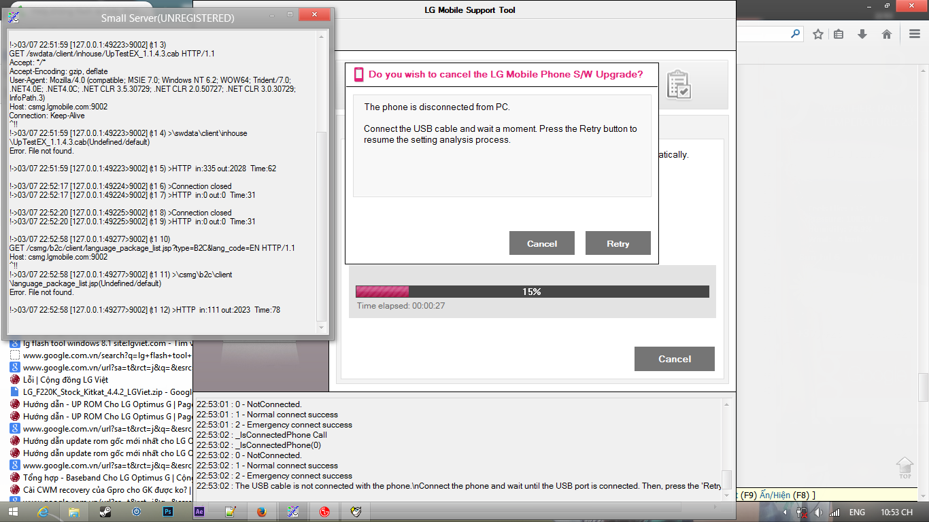Screen dimensions: 929x522
Task: Click log line '_IsConnectedPhone Call'
Action: tap(262, 435)
